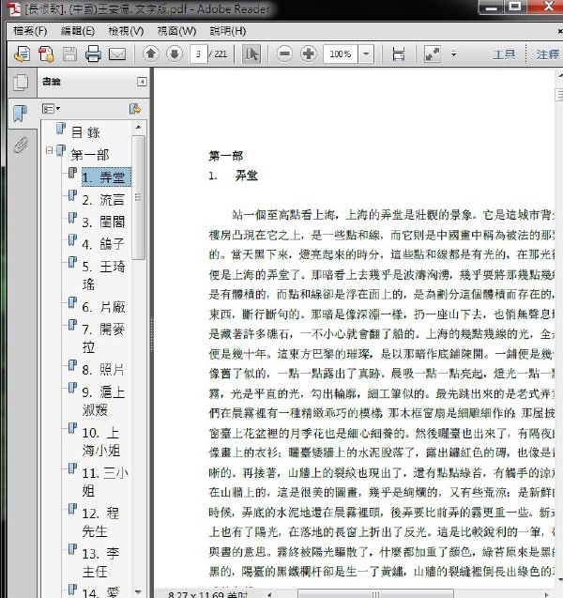563x598 pixels.
Task: Select bookmark 13. 李主任
Action: [x=101, y=562]
